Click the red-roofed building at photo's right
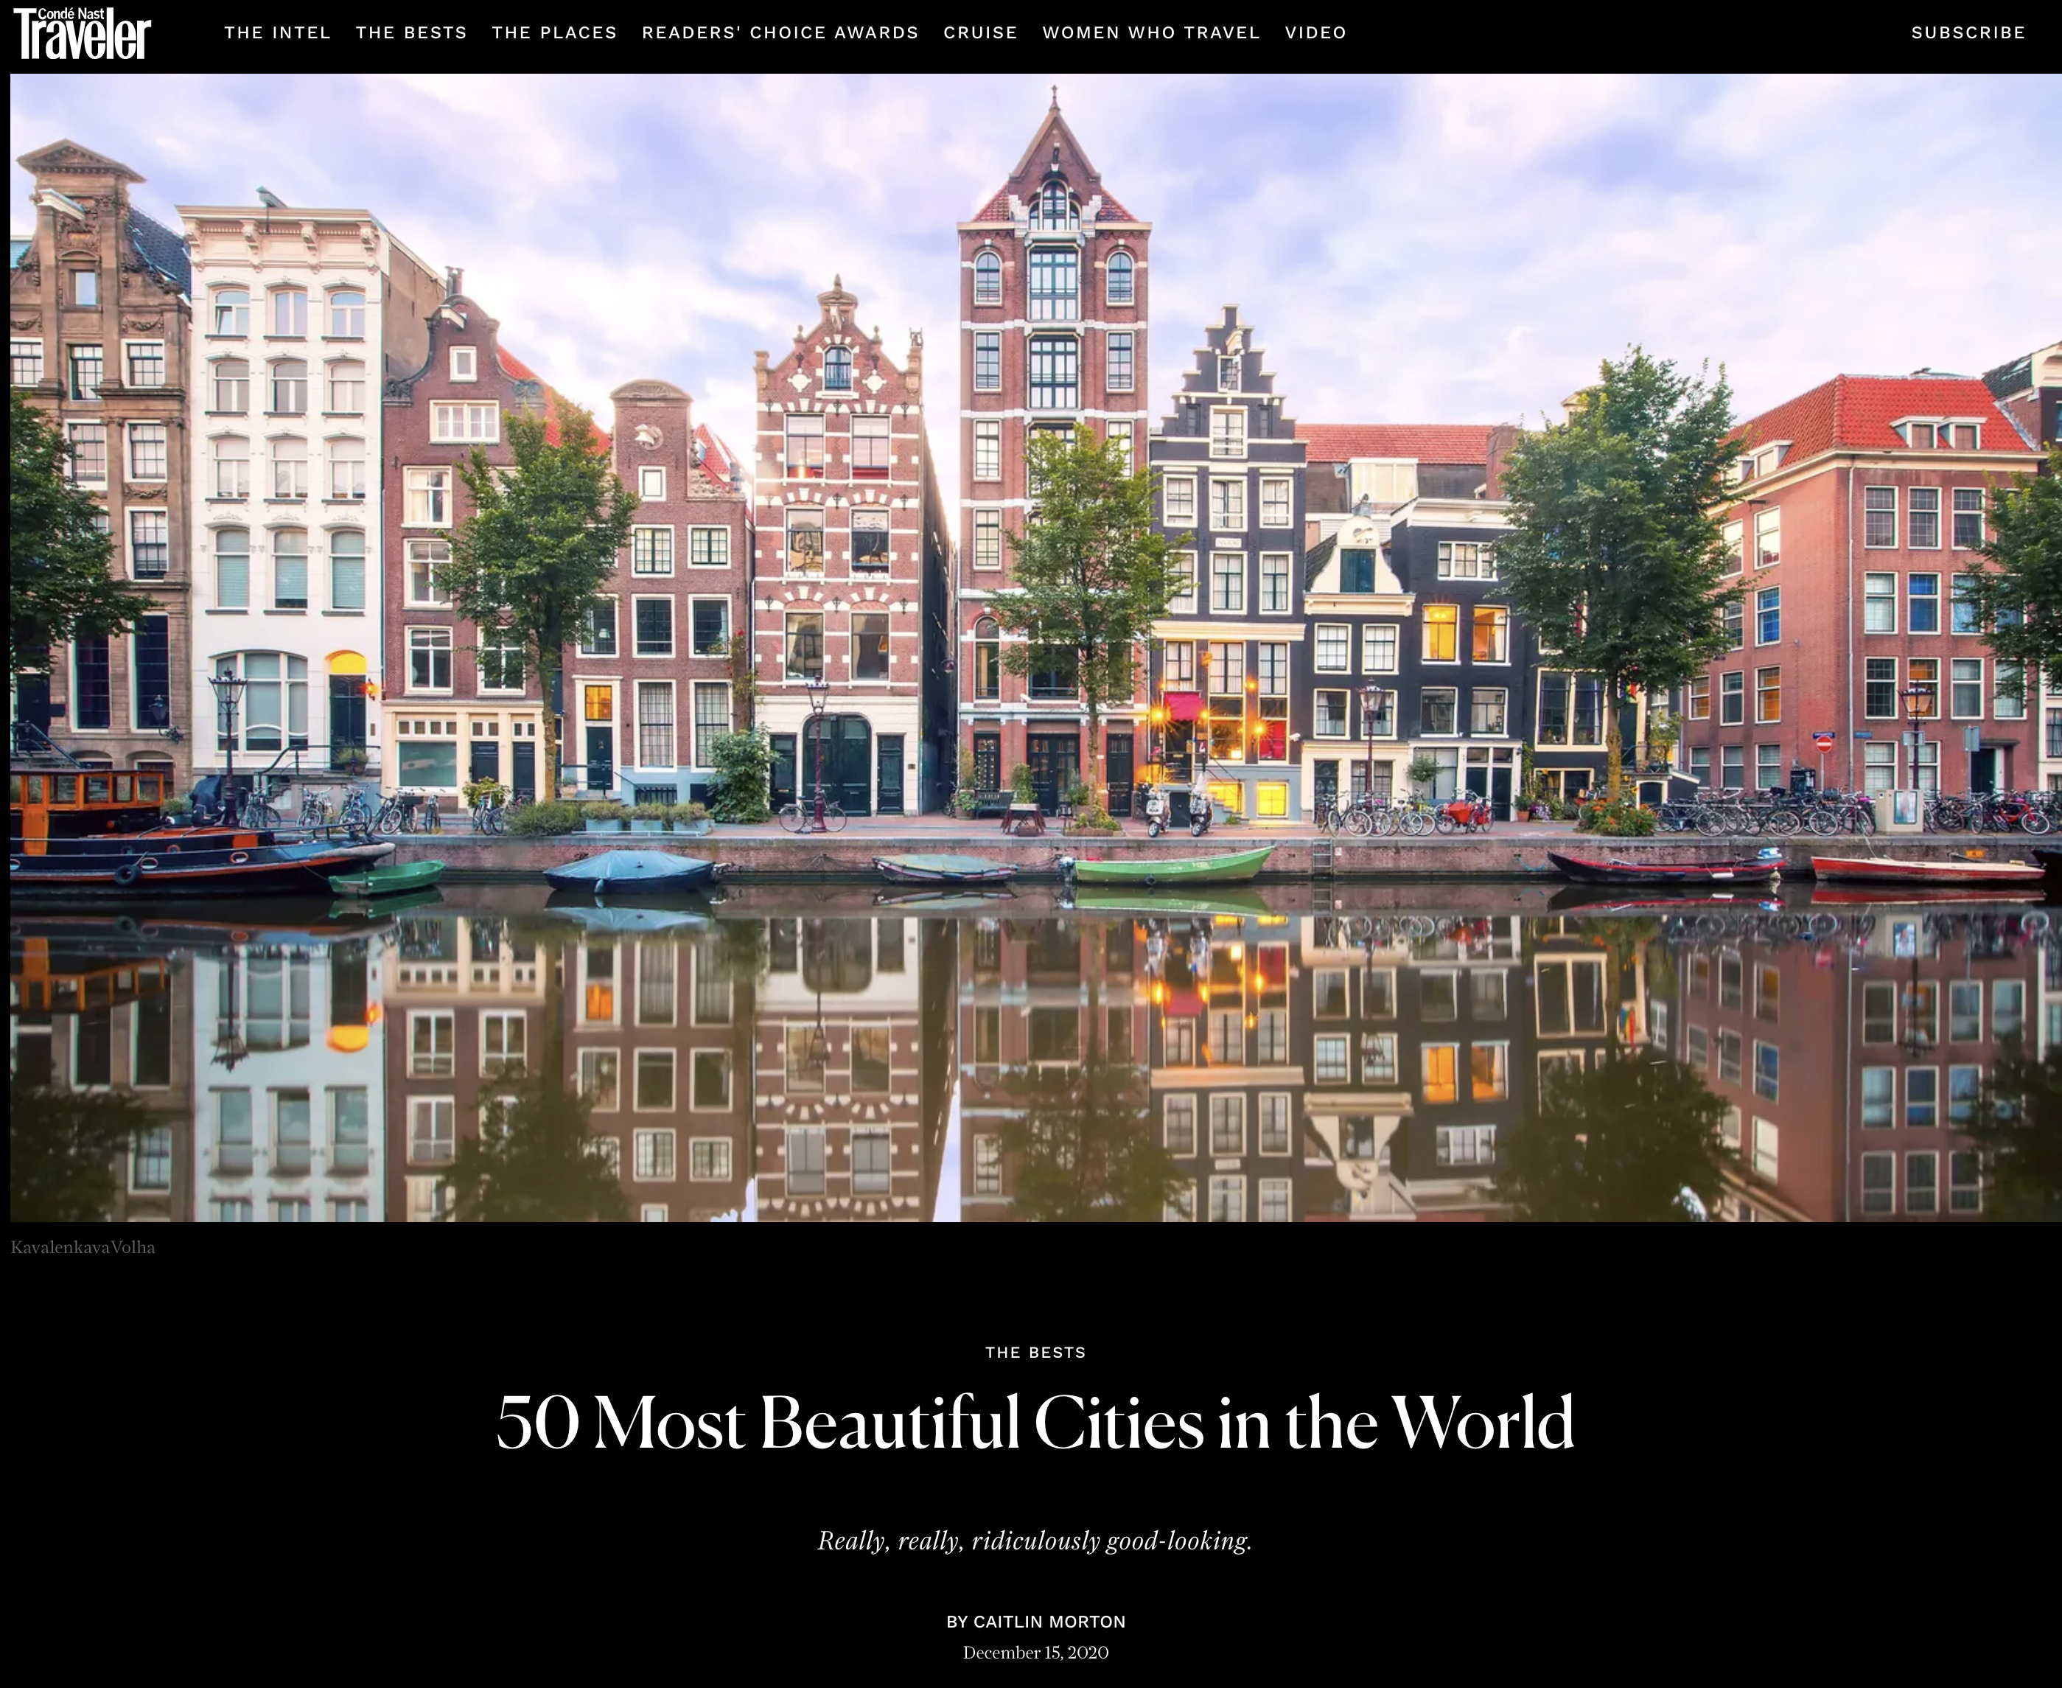The width and height of the screenshot is (2062, 1688). click(x=1876, y=564)
